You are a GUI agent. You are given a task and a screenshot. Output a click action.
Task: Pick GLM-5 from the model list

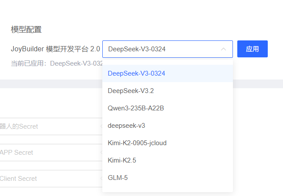[x=168, y=178]
